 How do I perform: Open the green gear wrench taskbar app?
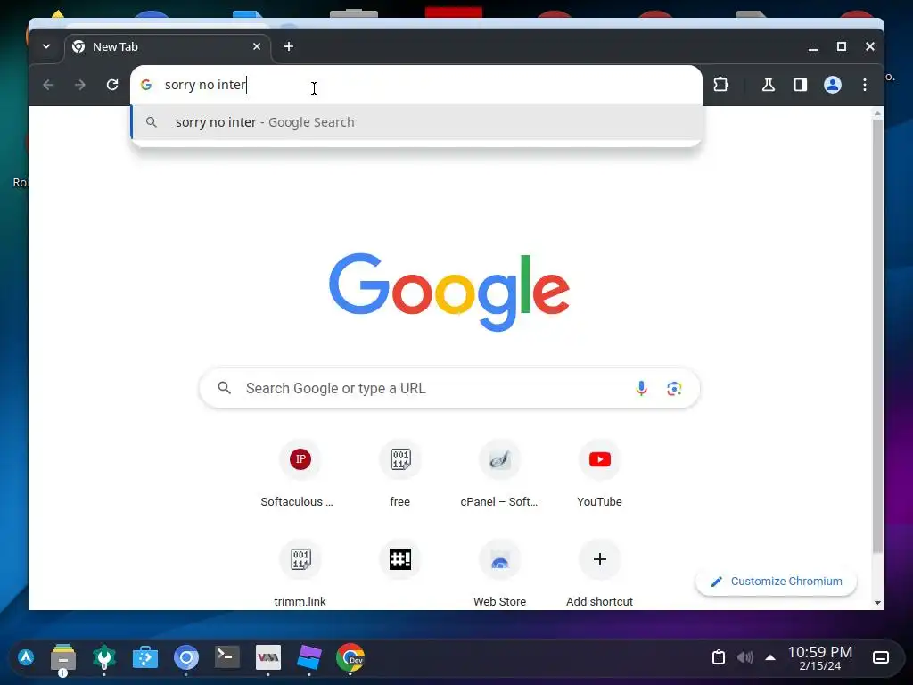point(104,658)
